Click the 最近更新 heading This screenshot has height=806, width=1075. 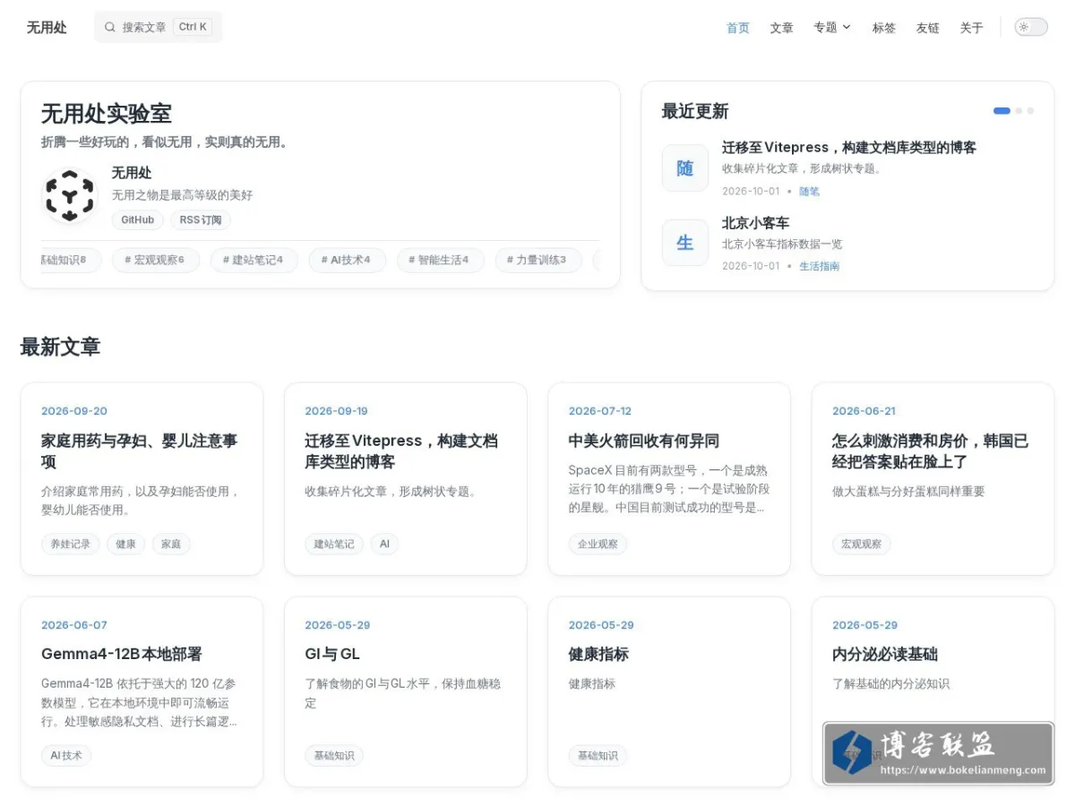click(x=695, y=111)
